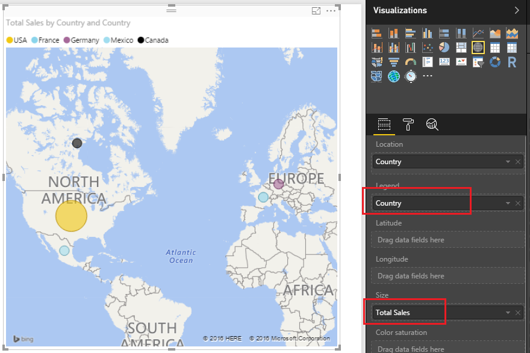This screenshot has height=353, width=530.
Task: Click the Mexico legend entry
Action: (118, 40)
